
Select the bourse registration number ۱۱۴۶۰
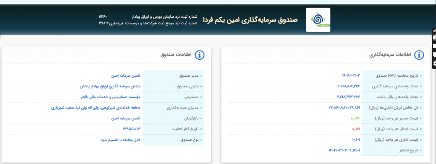pos(103,17)
